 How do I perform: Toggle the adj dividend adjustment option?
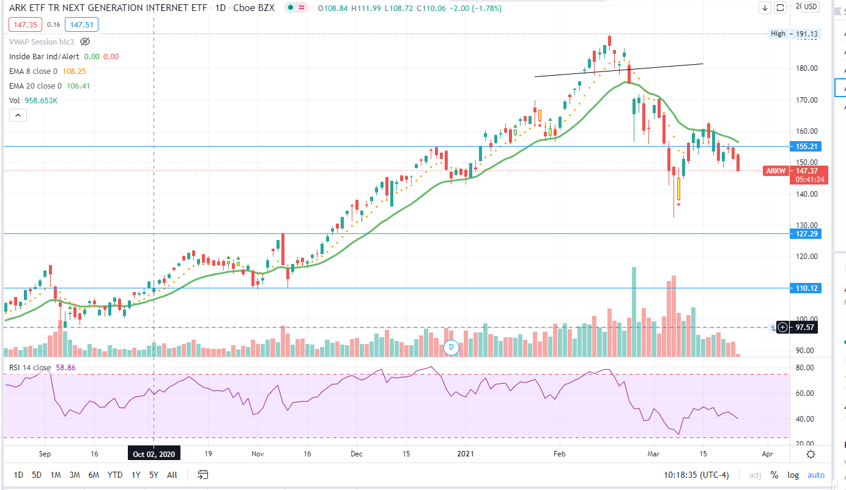pyautogui.click(x=755, y=475)
